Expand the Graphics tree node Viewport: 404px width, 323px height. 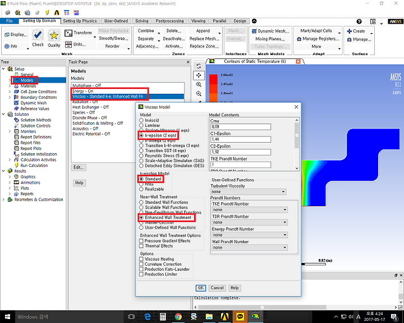10,177
